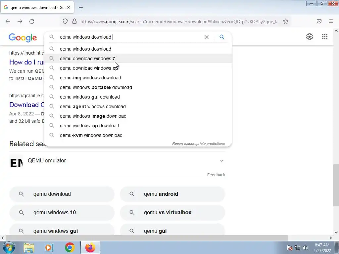Viewport: 339px width, 254px height.
Task: Click the vertical scrollbar thumb
Action: [x=336, y=185]
